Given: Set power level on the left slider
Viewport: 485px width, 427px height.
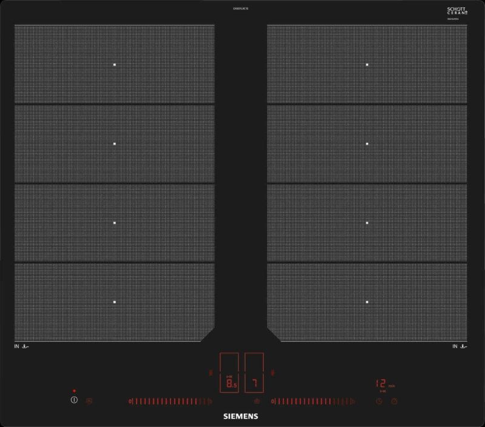Looking at the screenshot, I should pyautogui.click(x=171, y=401).
